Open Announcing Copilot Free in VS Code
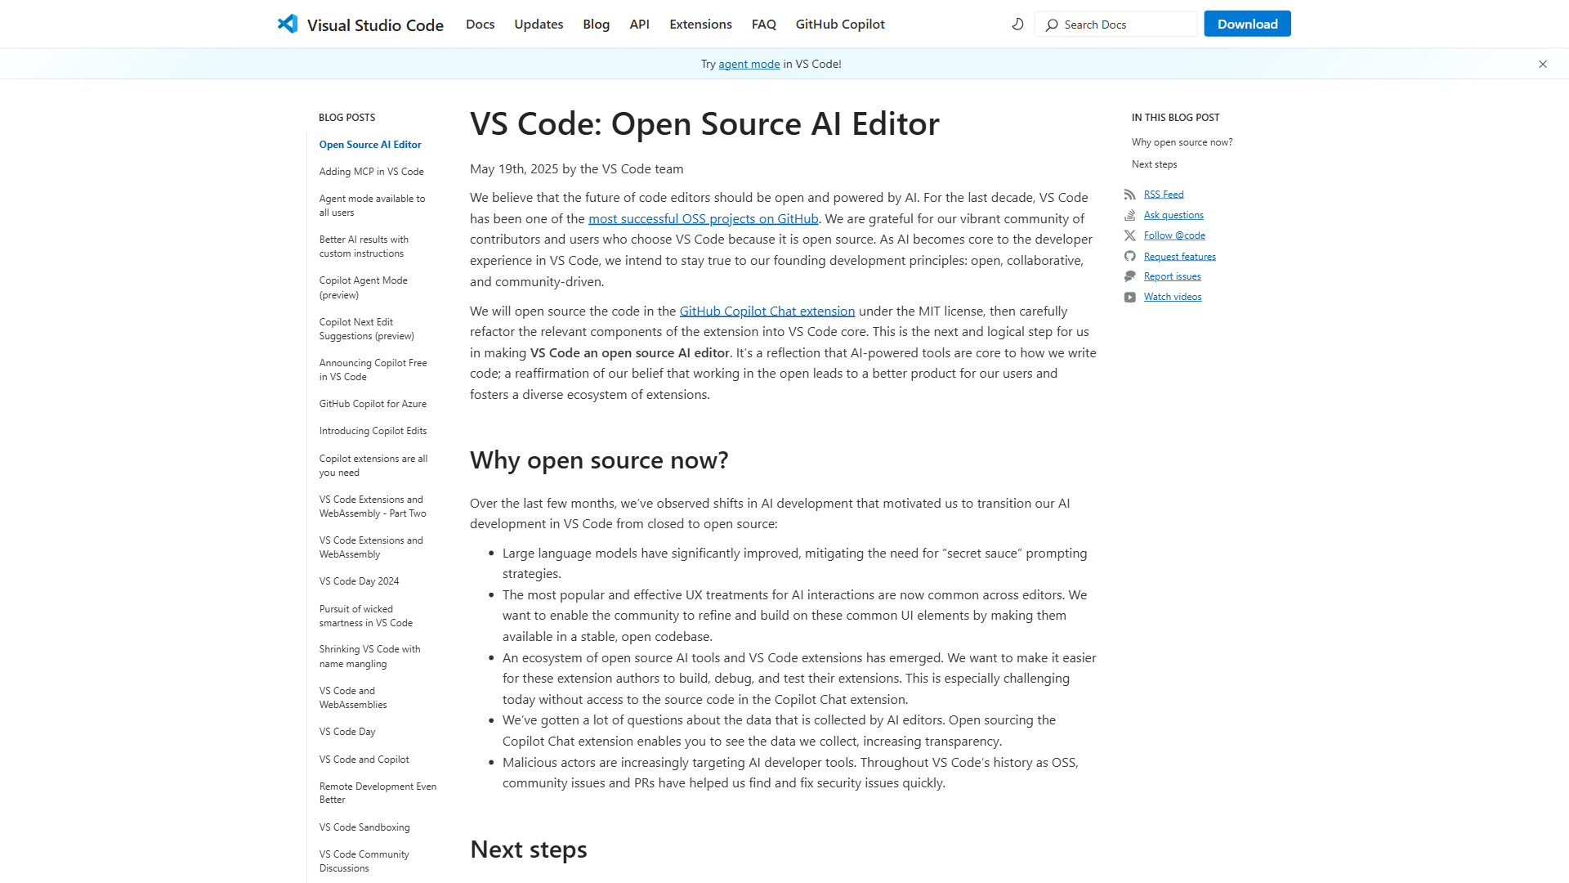The height and width of the screenshot is (883, 1569). [373, 370]
